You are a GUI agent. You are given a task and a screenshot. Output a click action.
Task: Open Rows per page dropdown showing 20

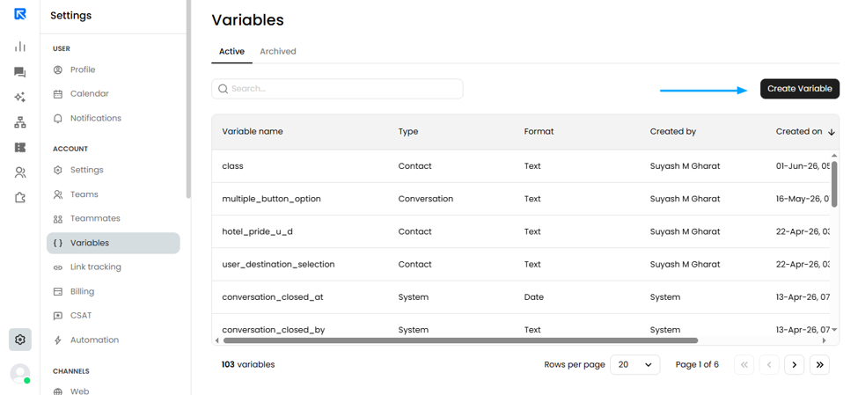coord(634,364)
